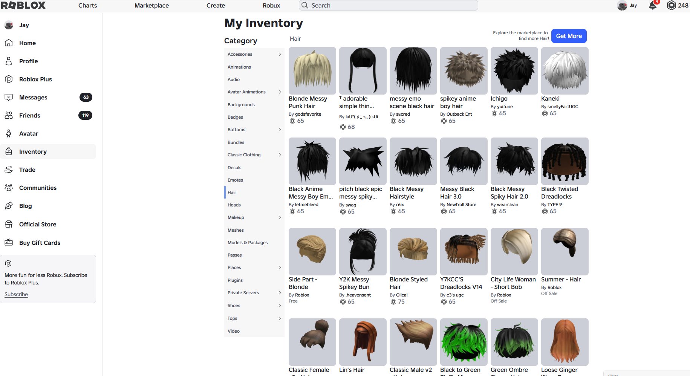Select the Emotes category
The width and height of the screenshot is (690, 376).
[254, 180]
